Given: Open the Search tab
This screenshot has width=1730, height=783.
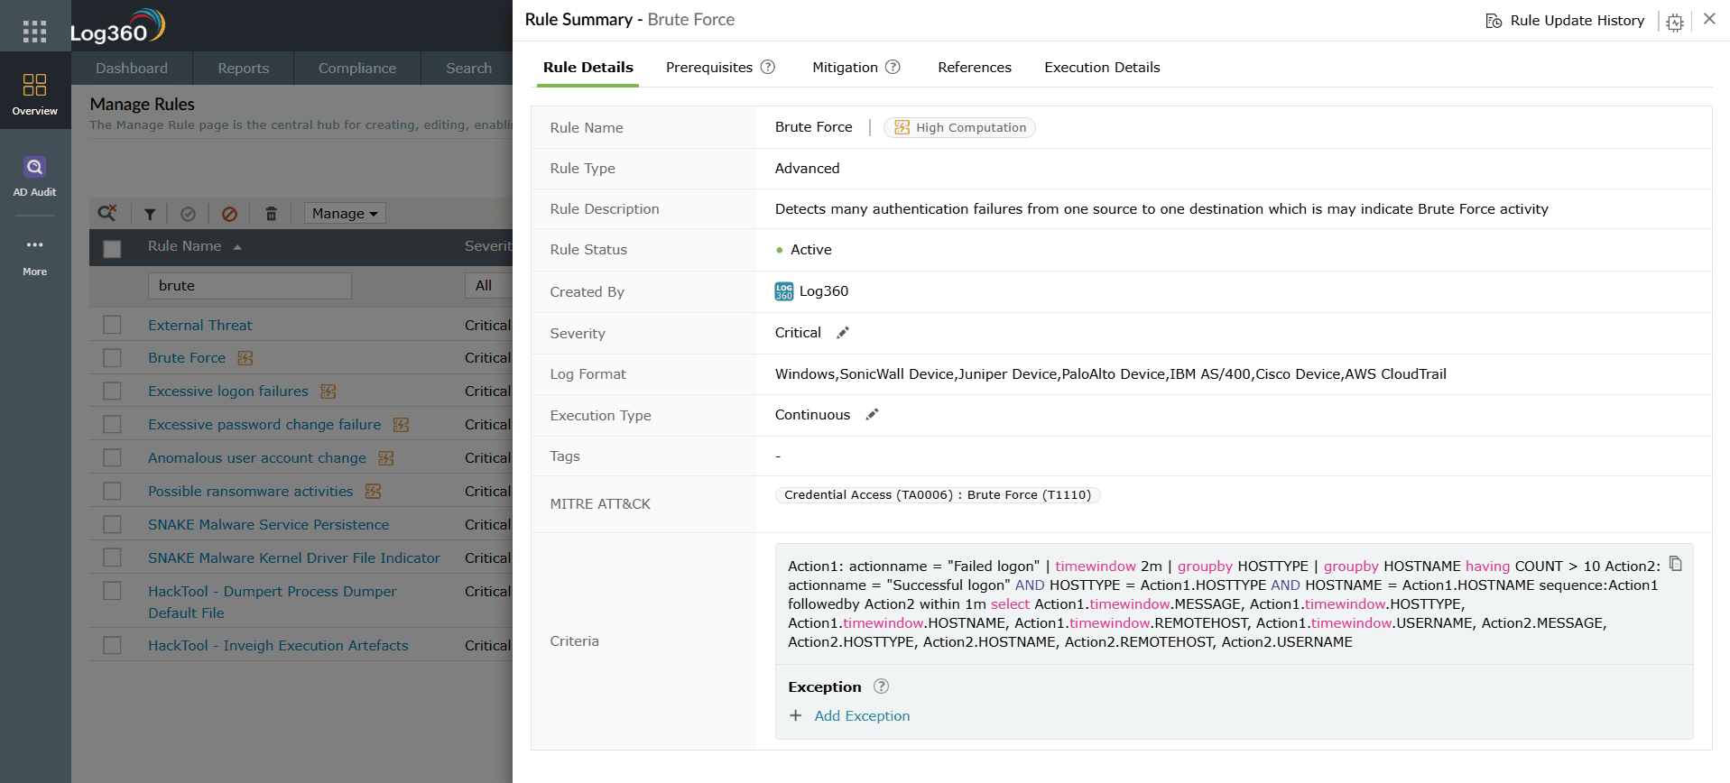Looking at the screenshot, I should coord(468,69).
